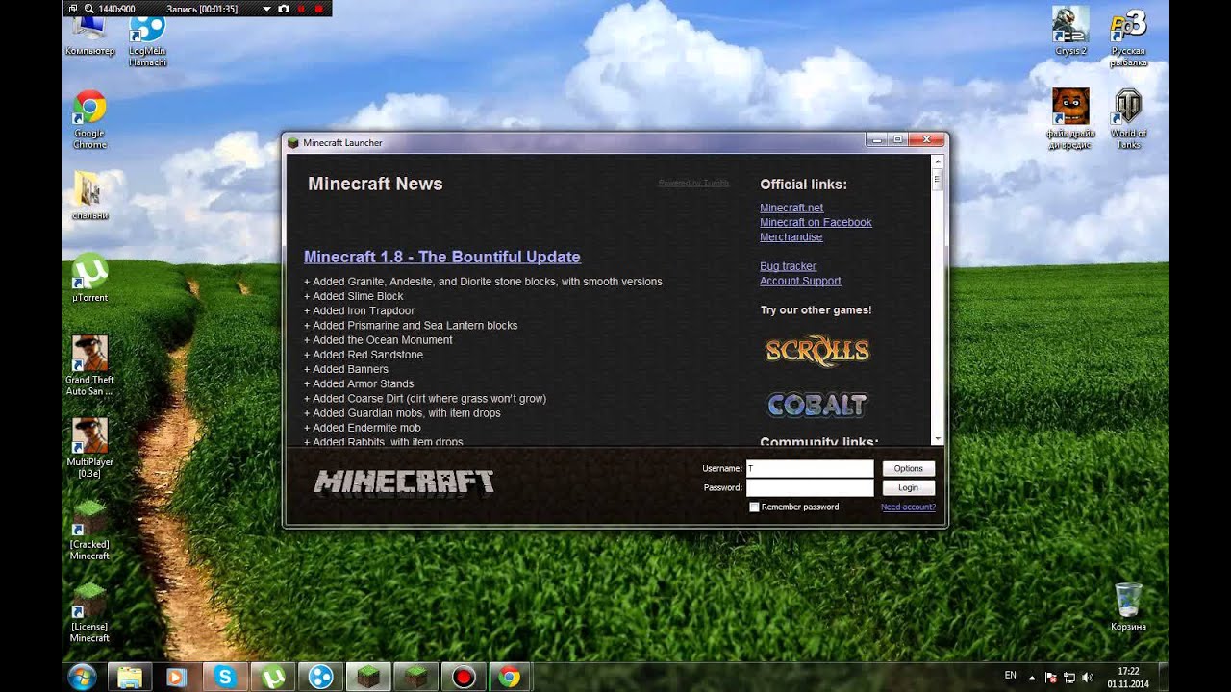Open Windows Media Player taskbar icon
This screenshot has height=692, width=1231.
click(176, 677)
